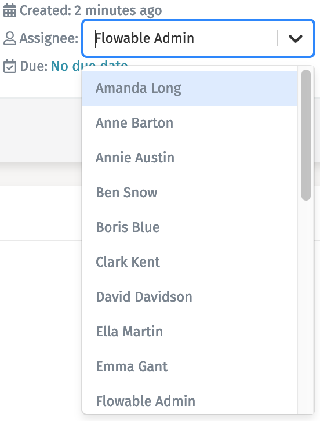The width and height of the screenshot is (320, 421).
Task: Pick Ben Snow as assignee
Action: coord(190,193)
